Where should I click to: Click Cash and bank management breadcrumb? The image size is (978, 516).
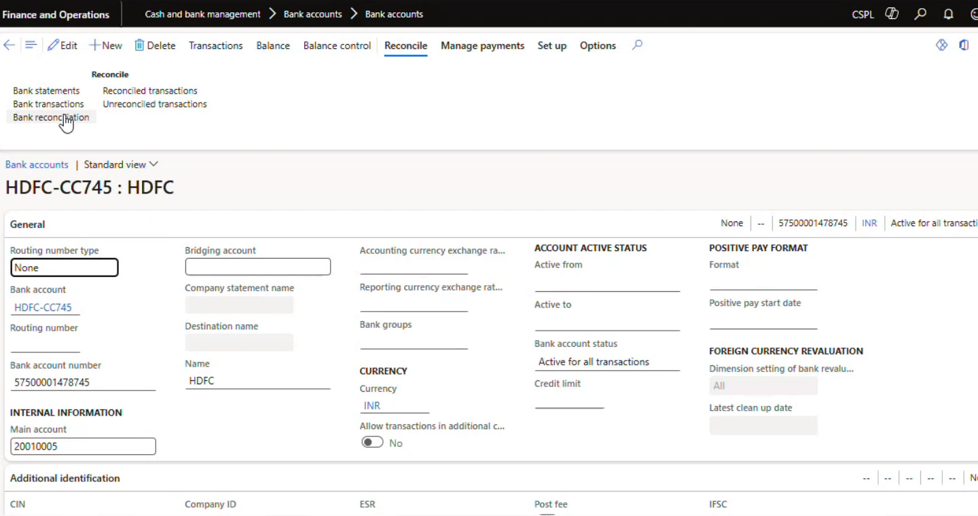coord(202,14)
